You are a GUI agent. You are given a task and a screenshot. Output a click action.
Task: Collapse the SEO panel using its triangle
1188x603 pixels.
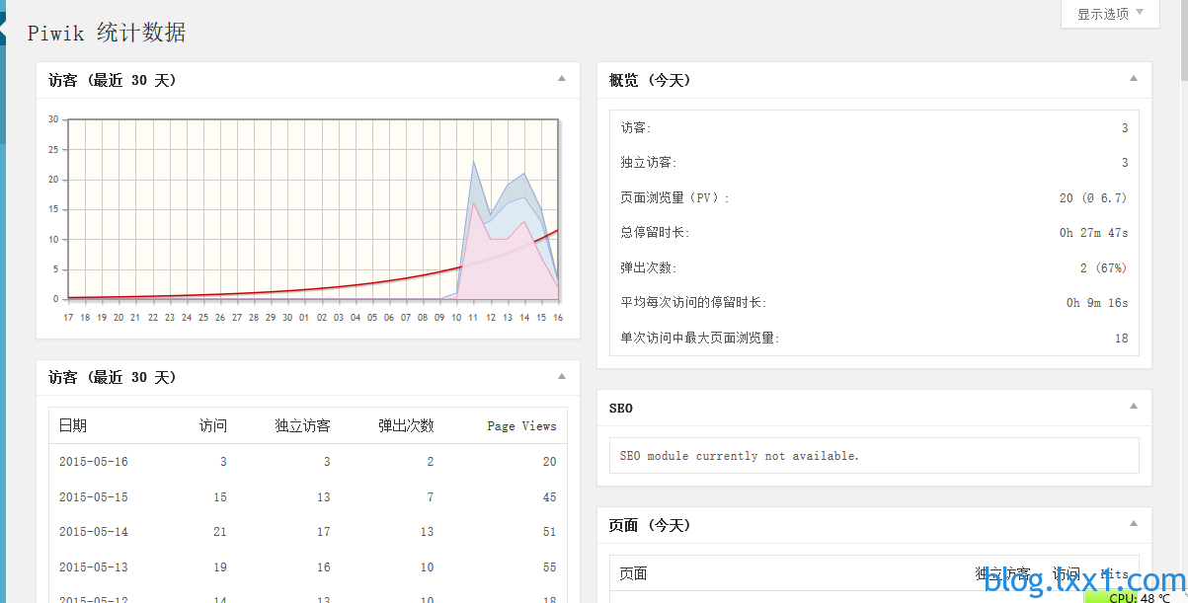1133,407
